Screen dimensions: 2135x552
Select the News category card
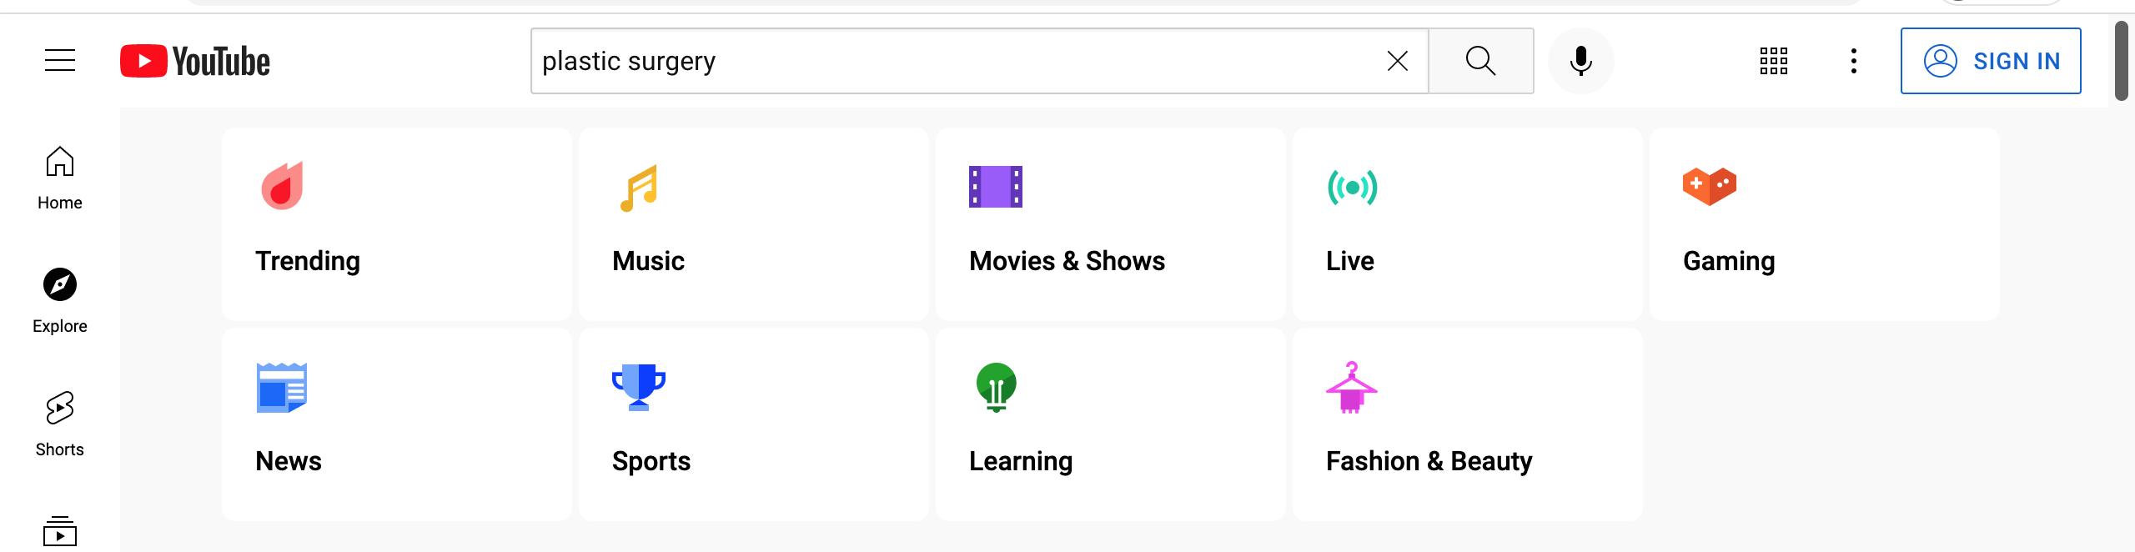[x=397, y=424]
